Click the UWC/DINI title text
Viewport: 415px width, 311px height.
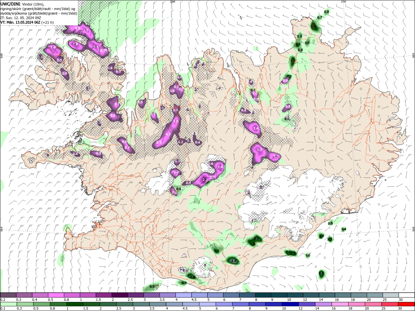pyautogui.click(x=10, y=4)
